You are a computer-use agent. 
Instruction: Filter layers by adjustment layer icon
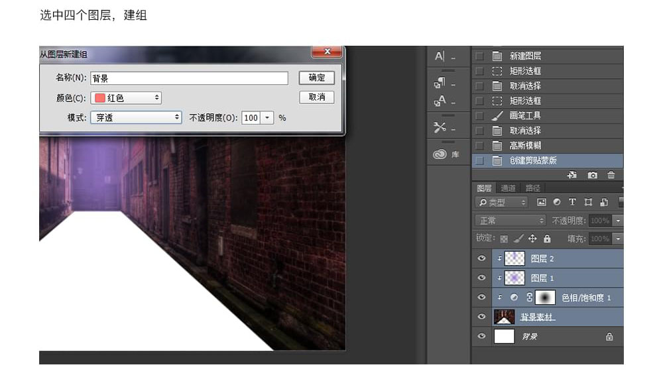click(557, 203)
